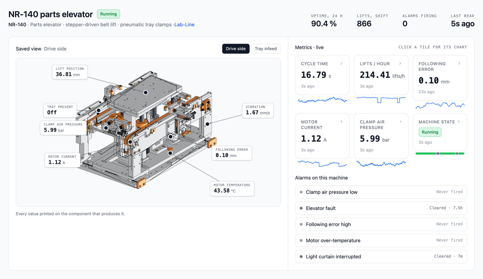This screenshot has width=483, height=279.
Task: Expand the Cycle Time tile chevron
Action: pyautogui.click(x=341, y=64)
